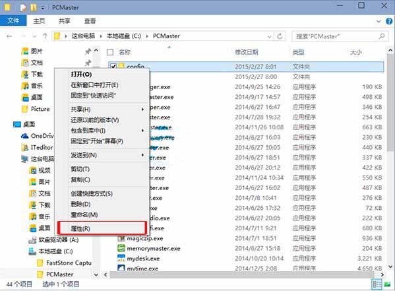Choose 还原以前的版本(V) in context menu
This screenshot has height=291, width=395.
[95, 120]
